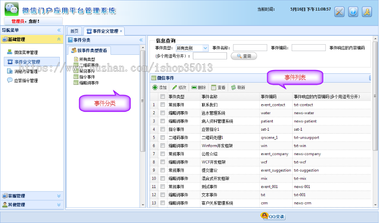Open 消息内容管理 navigation item

[22, 71]
